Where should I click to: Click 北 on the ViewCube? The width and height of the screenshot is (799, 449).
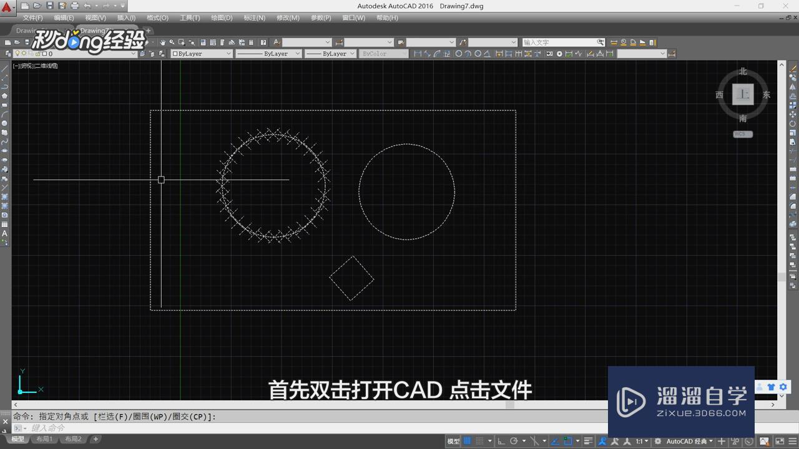pyautogui.click(x=742, y=71)
